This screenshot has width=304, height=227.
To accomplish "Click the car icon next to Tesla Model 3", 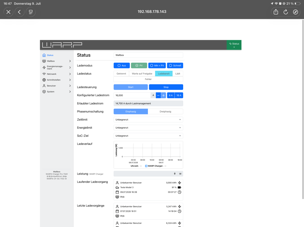I will 117,187.
